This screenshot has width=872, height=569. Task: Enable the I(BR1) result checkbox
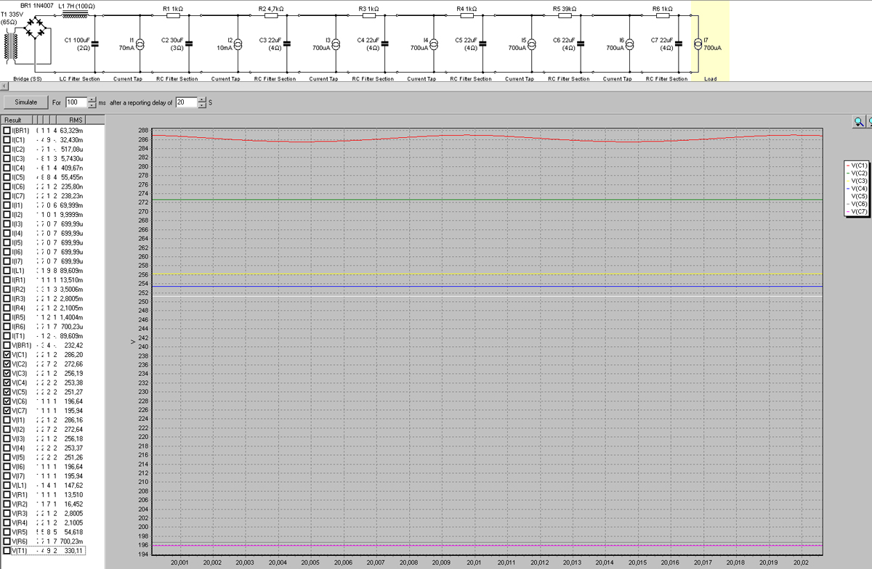[7, 130]
